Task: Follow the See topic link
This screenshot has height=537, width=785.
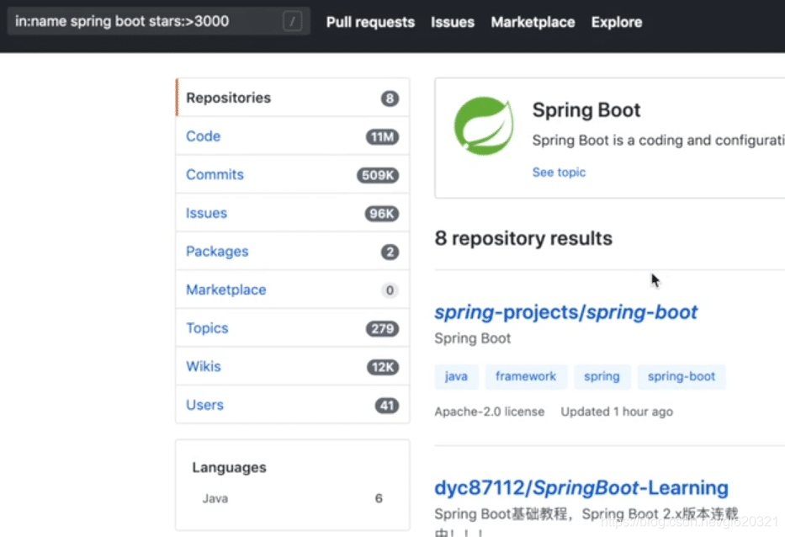Action: [559, 173]
